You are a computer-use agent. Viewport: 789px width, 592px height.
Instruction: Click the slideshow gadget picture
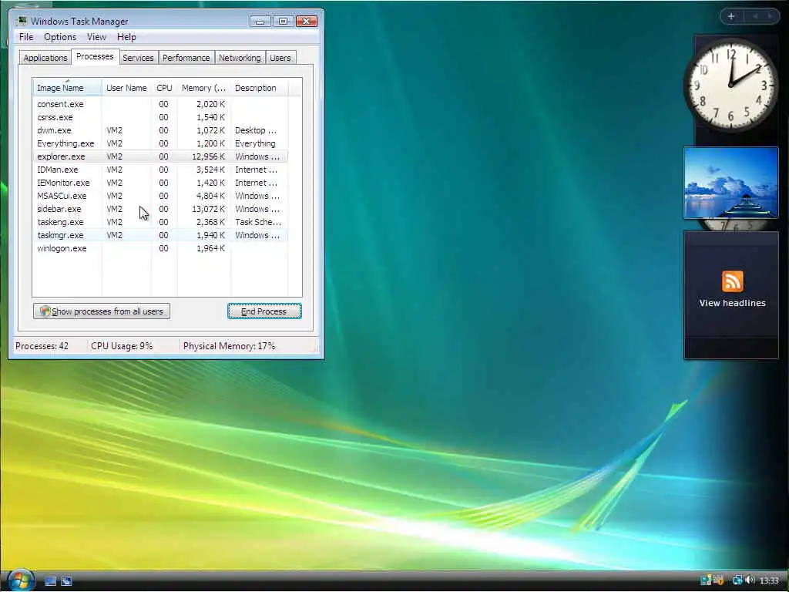pyautogui.click(x=730, y=183)
